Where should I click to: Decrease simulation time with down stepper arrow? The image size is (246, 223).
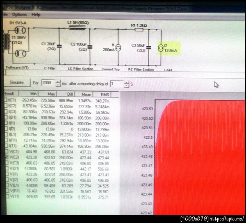58,85
